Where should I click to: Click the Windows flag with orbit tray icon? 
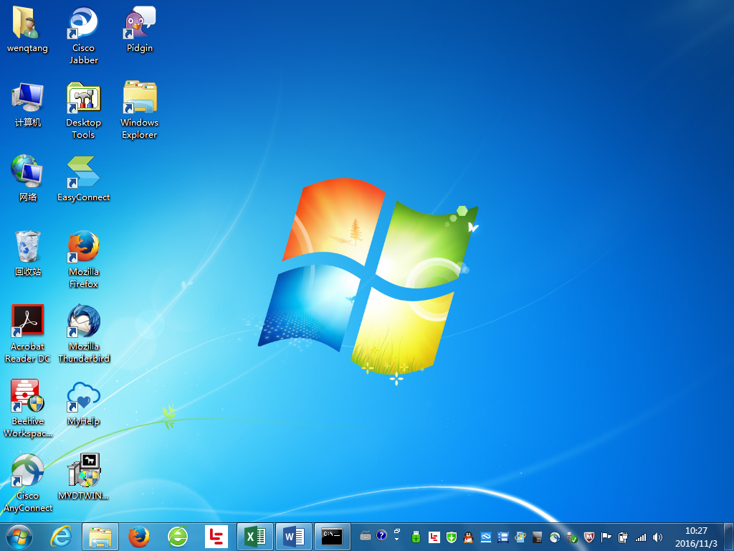click(x=520, y=537)
